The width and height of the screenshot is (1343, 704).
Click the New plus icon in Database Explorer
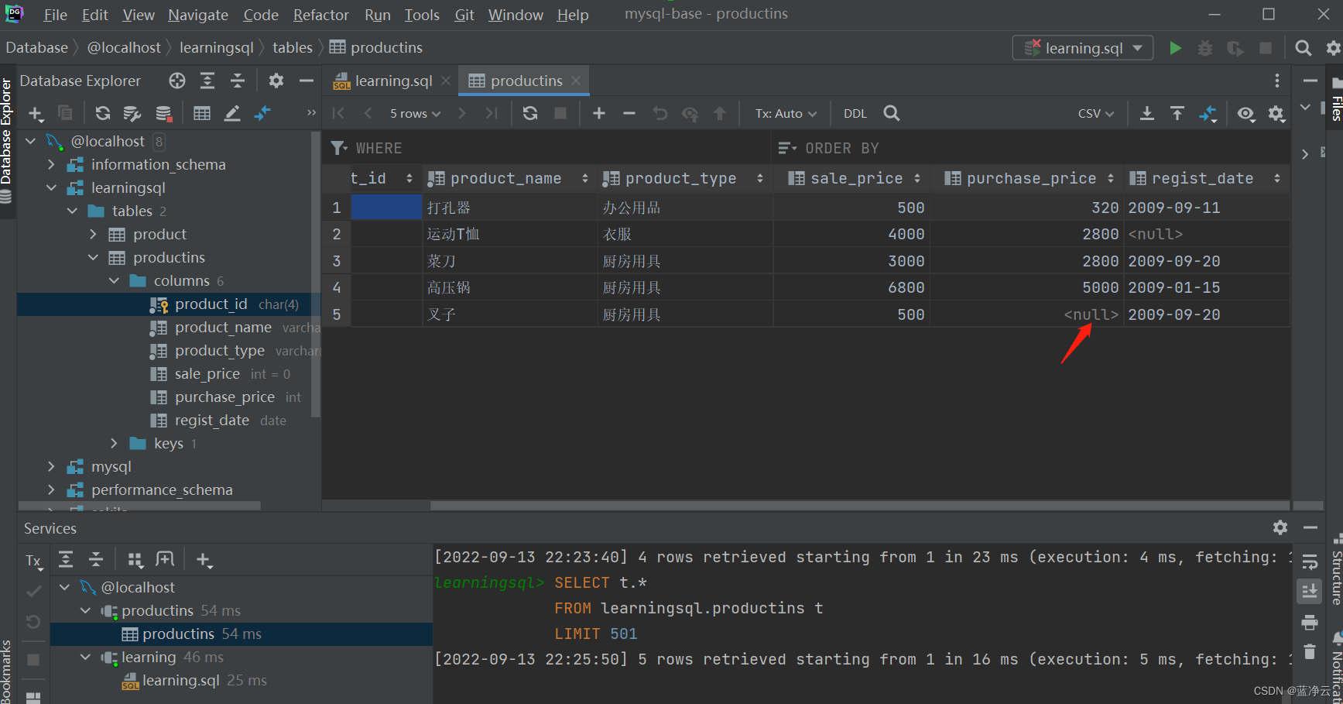36,114
